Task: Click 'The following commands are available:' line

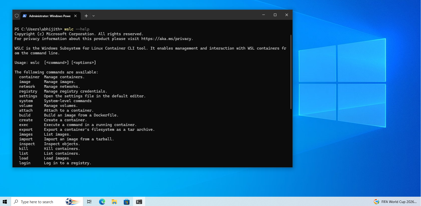Action: coord(56,72)
